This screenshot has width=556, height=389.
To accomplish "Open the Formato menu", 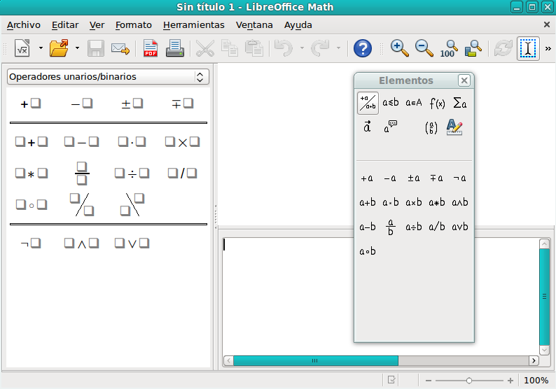I will click(x=133, y=24).
